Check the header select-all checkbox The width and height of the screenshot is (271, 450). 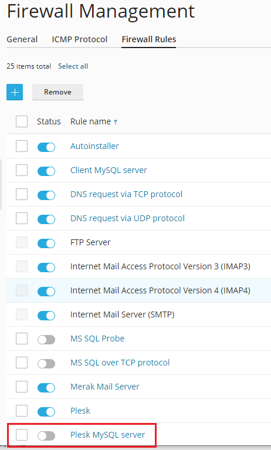pyautogui.click(x=22, y=121)
